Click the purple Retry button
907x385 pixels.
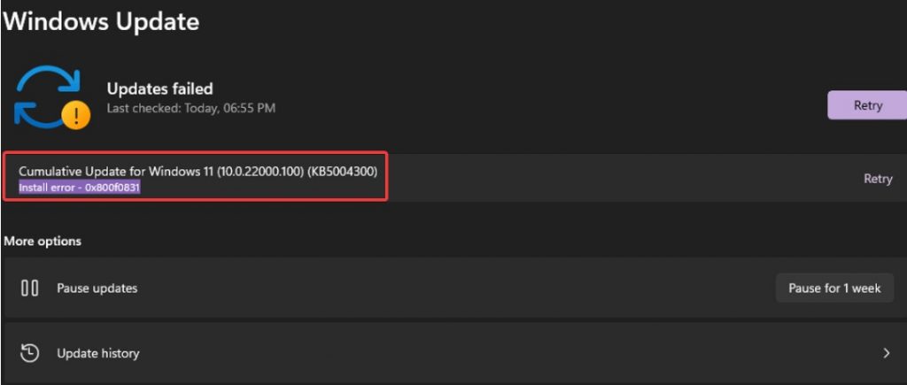coord(867,105)
